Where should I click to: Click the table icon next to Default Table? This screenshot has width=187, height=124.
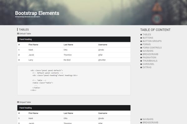[18, 33]
